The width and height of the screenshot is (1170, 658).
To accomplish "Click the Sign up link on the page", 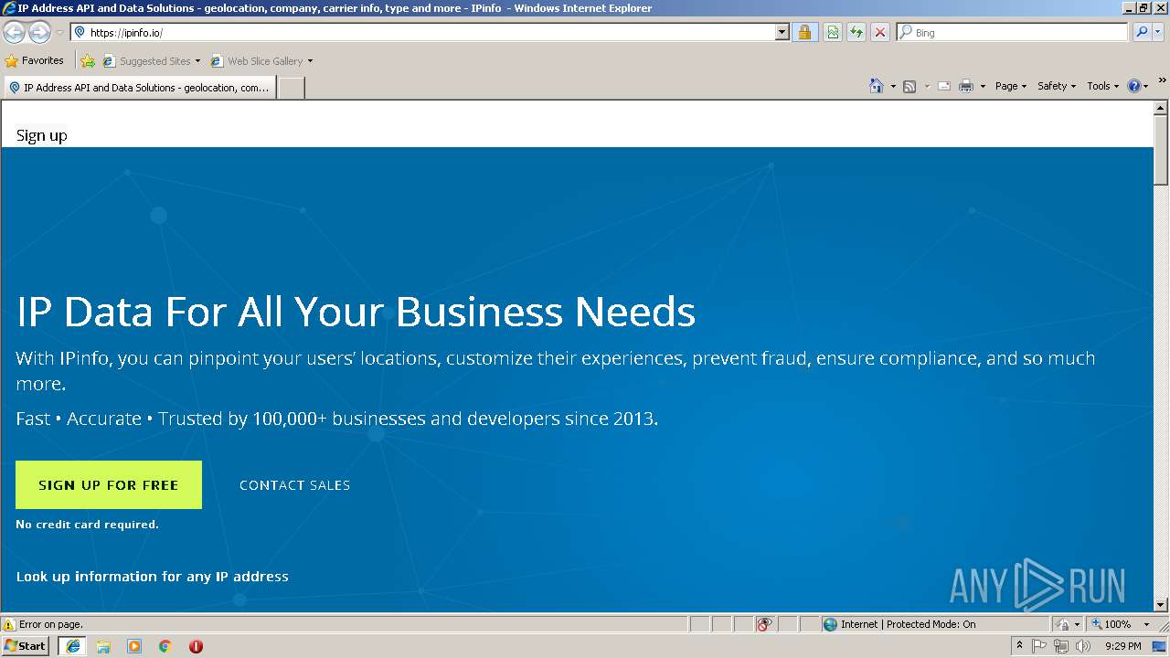I will [x=42, y=135].
